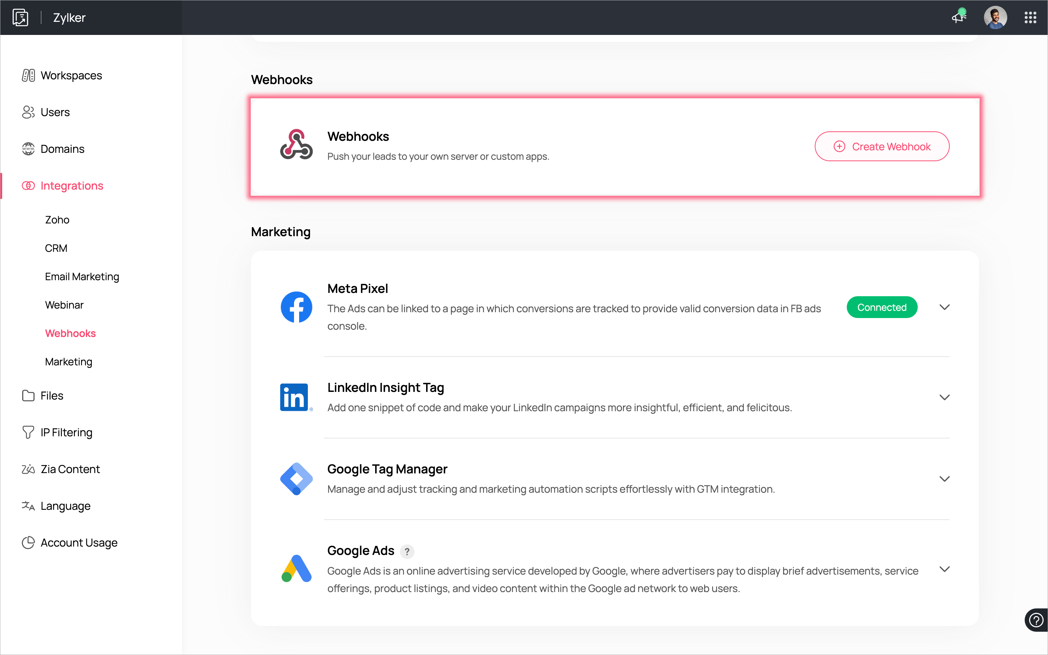This screenshot has width=1048, height=655.
Task: Click the Language translate icon
Action: [x=28, y=506]
